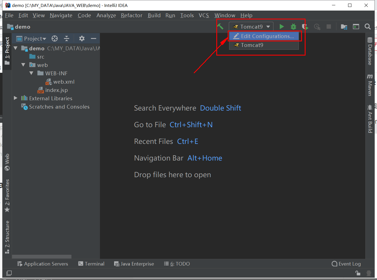Viewport: 377px width, 280px height.
Task: Click the green hammer Build Project icon
Action: coord(220,27)
